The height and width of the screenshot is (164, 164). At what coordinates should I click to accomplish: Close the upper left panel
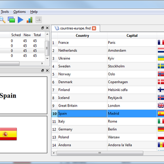click(x=47, y=28)
